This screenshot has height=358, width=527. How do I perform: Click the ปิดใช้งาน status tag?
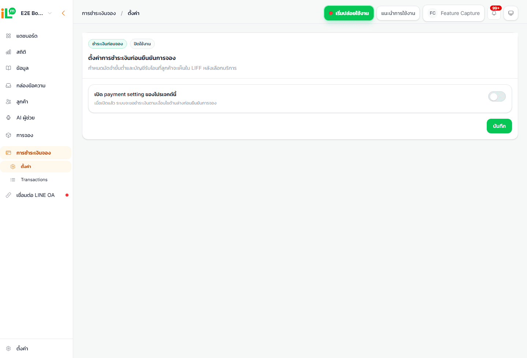(142, 44)
